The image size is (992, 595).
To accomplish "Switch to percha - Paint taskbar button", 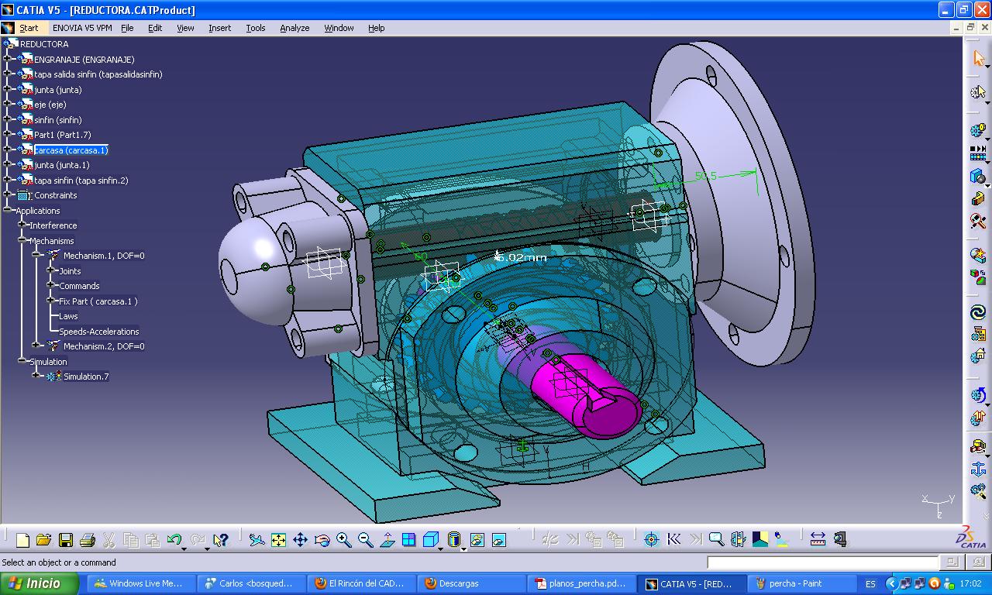I will pos(802,583).
